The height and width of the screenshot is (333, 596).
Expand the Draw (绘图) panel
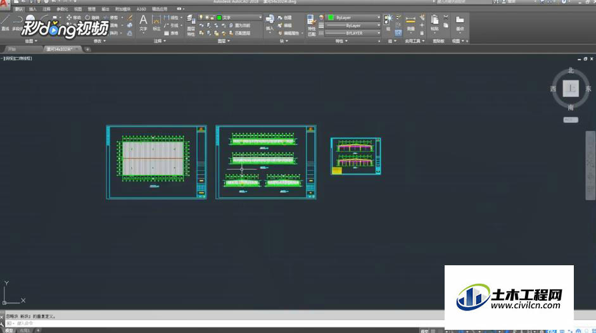(31, 41)
